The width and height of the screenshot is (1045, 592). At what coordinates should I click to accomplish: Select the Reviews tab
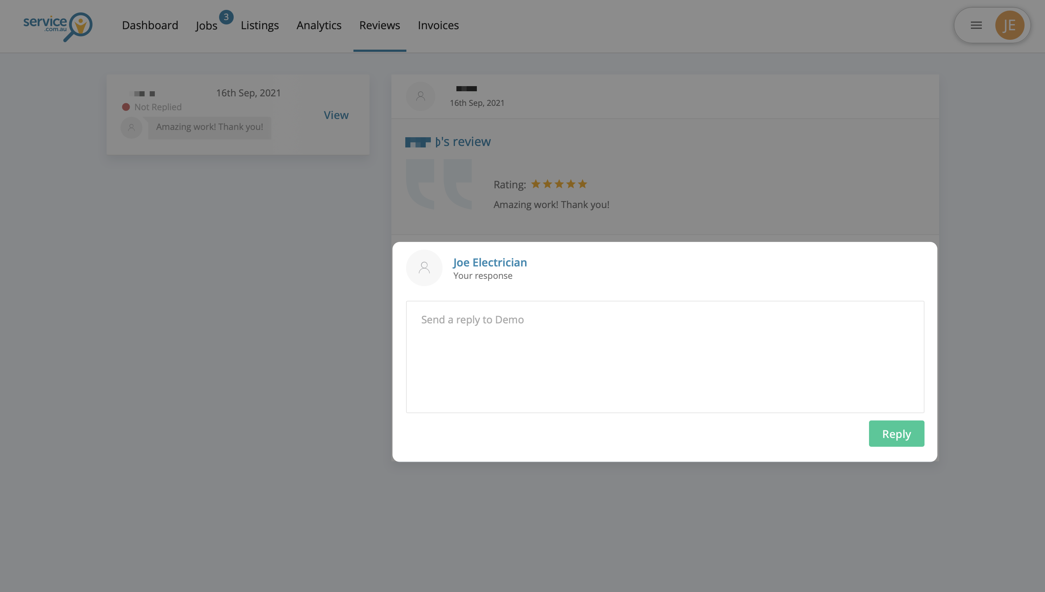pos(379,25)
